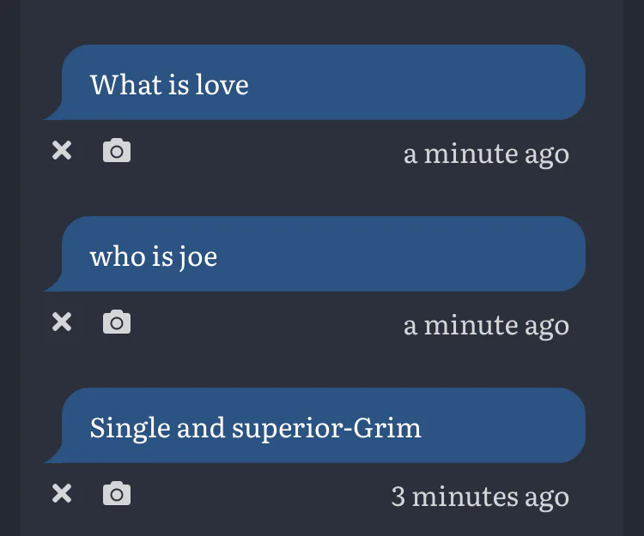
Task: Delete the 'Single and superior-Grim' message with X
Action: [x=62, y=493]
